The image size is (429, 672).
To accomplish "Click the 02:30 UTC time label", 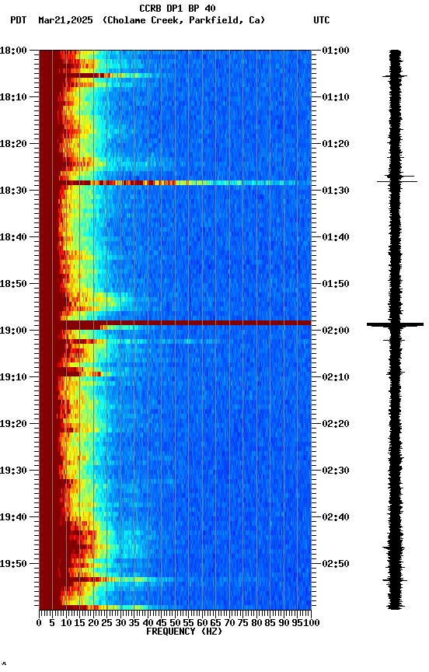I will pyautogui.click(x=336, y=471).
